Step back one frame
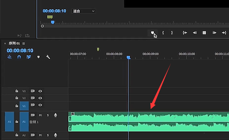The image size is (229, 140). (194, 33)
